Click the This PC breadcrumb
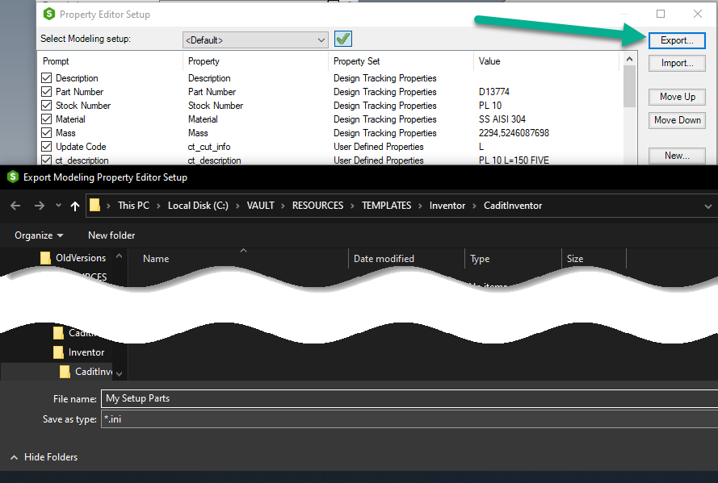This screenshot has width=718, height=483. [133, 206]
